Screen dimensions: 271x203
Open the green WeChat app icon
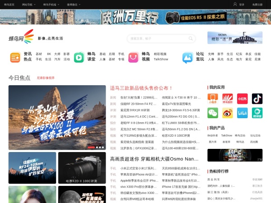coord(213,113)
